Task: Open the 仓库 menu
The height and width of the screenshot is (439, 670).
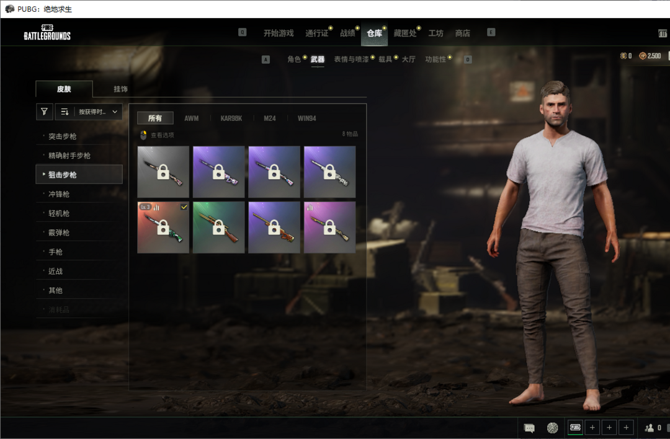Action: tap(374, 33)
